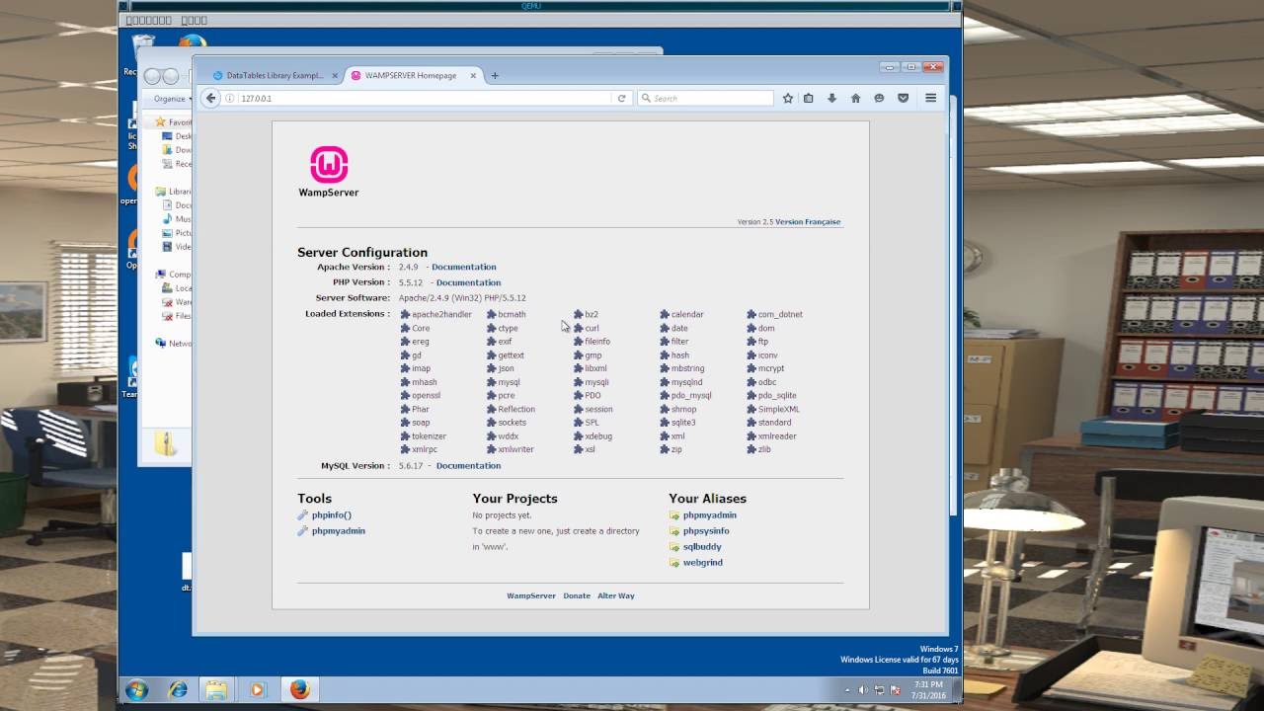Image resolution: width=1264 pixels, height=711 pixels.
Task: Open the phpmyadmin alias
Action: (x=710, y=515)
